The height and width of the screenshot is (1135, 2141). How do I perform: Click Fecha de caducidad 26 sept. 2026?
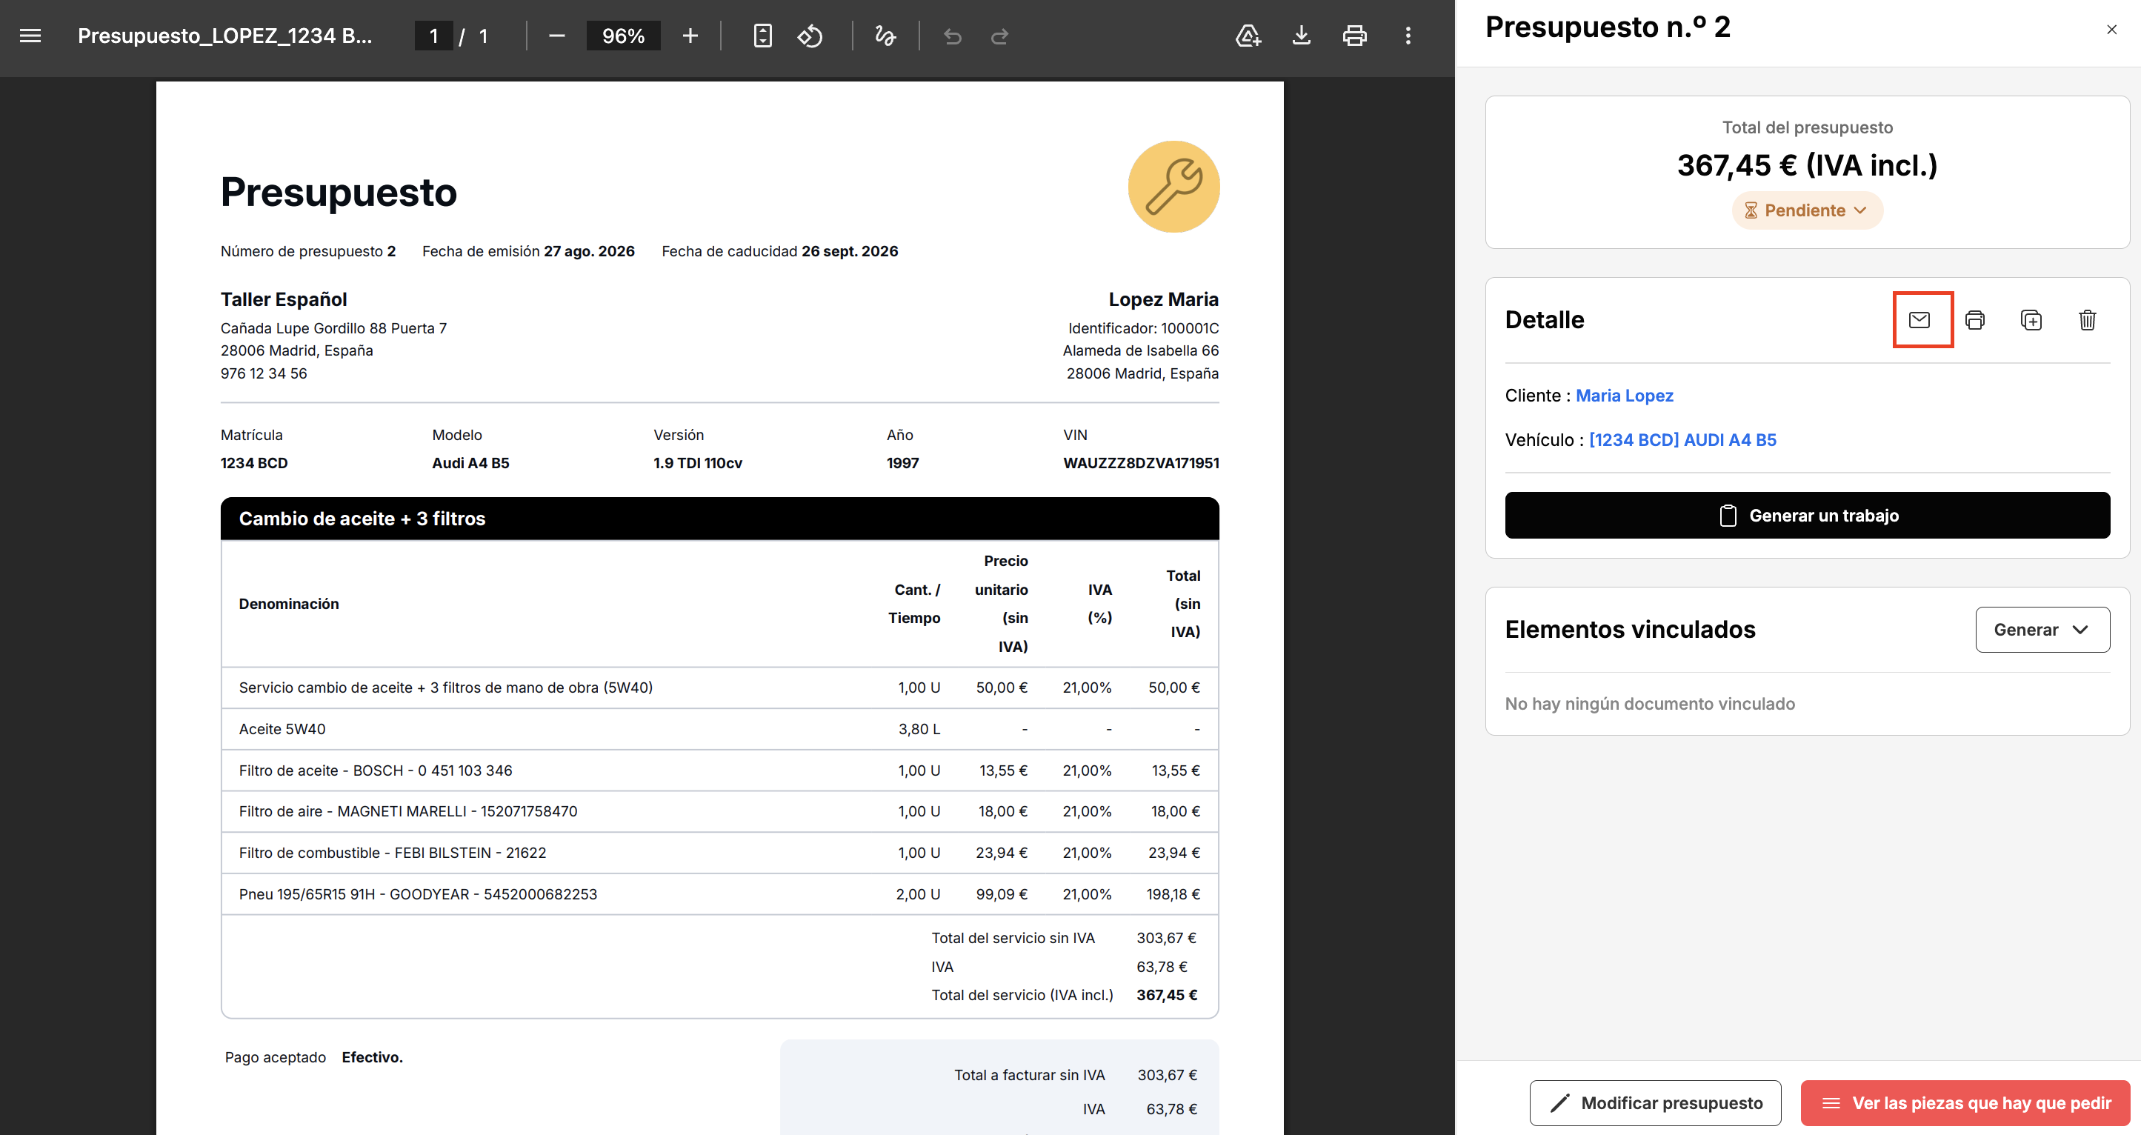coord(779,251)
